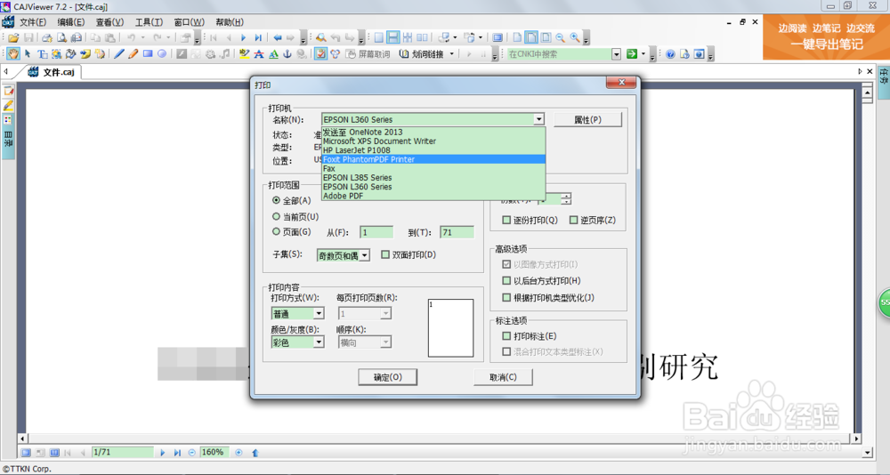Open the 颜色/灰度(B) dropdown
This screenshot has height=475, width=890.
tap(319, 342)
